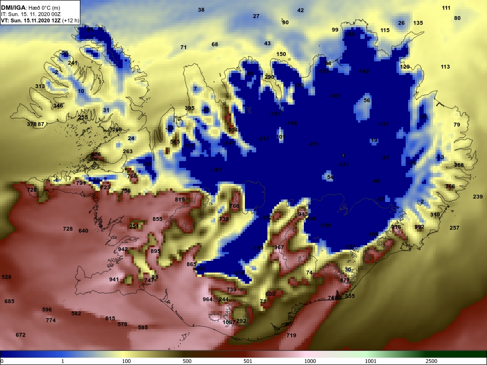Select the value 42 on the map
Viewport: 487px width, 365px height.
pos(300,10)
